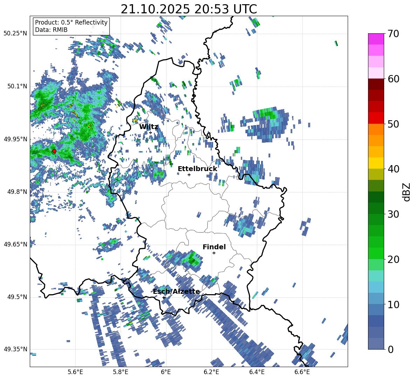Click the Esch/Alzette city label
415x379 pixels.
click(176, 291)
